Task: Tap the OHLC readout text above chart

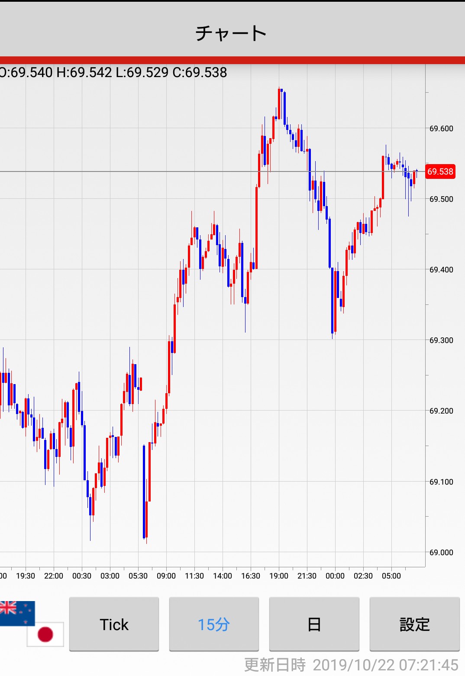Action: pyautogui.click(x=113, y=72)
